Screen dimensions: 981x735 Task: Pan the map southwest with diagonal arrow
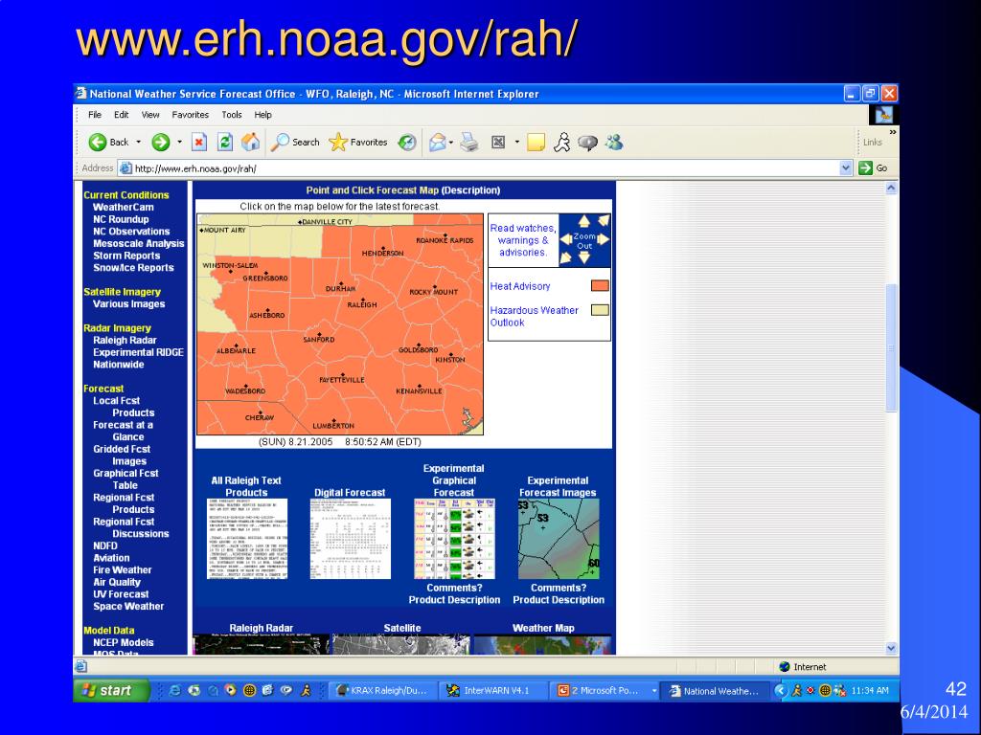[x=565, y=258]
